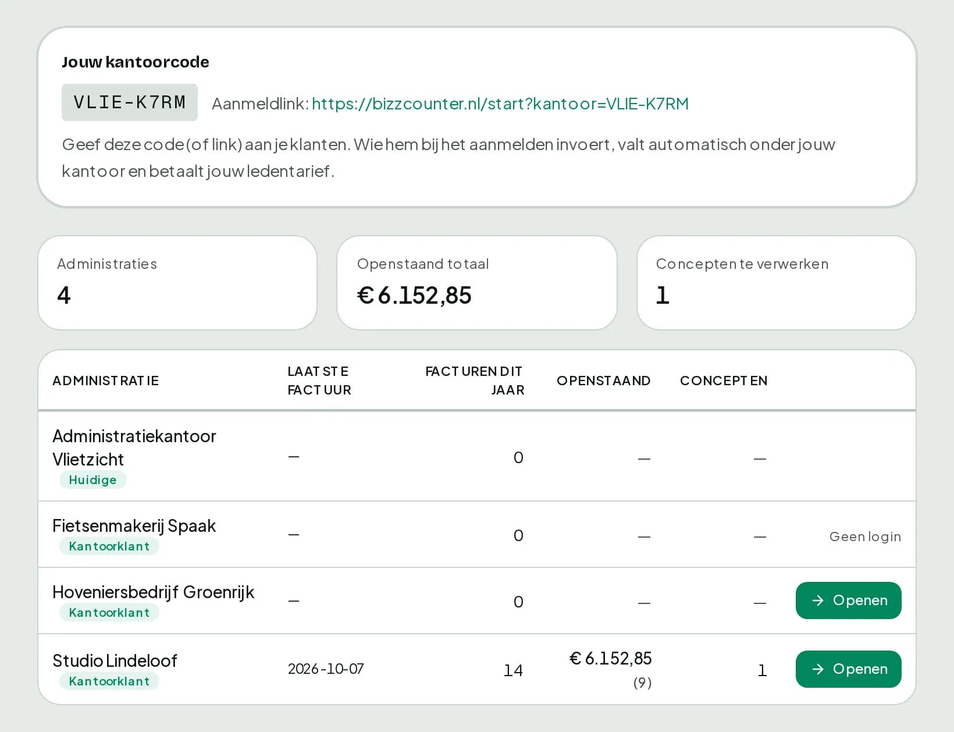Select the kantoorcode VLIE-K7RM box
This screenshot has width=954, height=732.
[130, 102]
